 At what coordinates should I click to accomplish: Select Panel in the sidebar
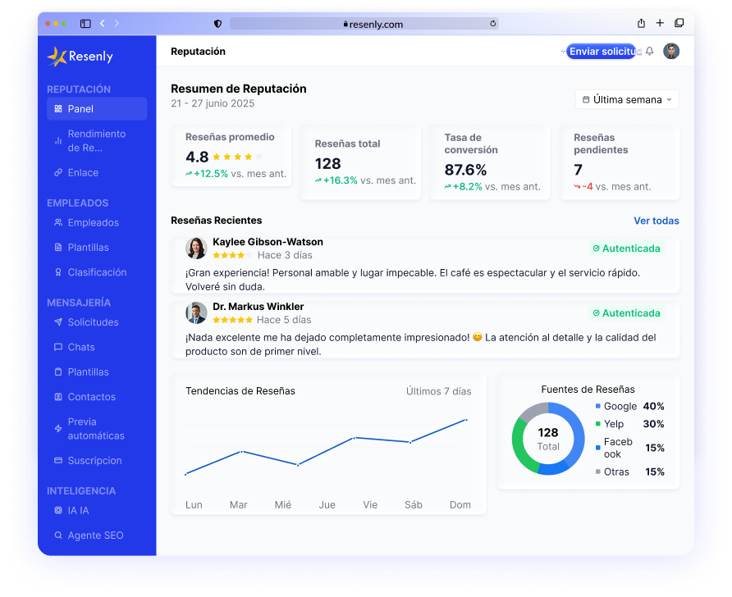coord(97,109)
